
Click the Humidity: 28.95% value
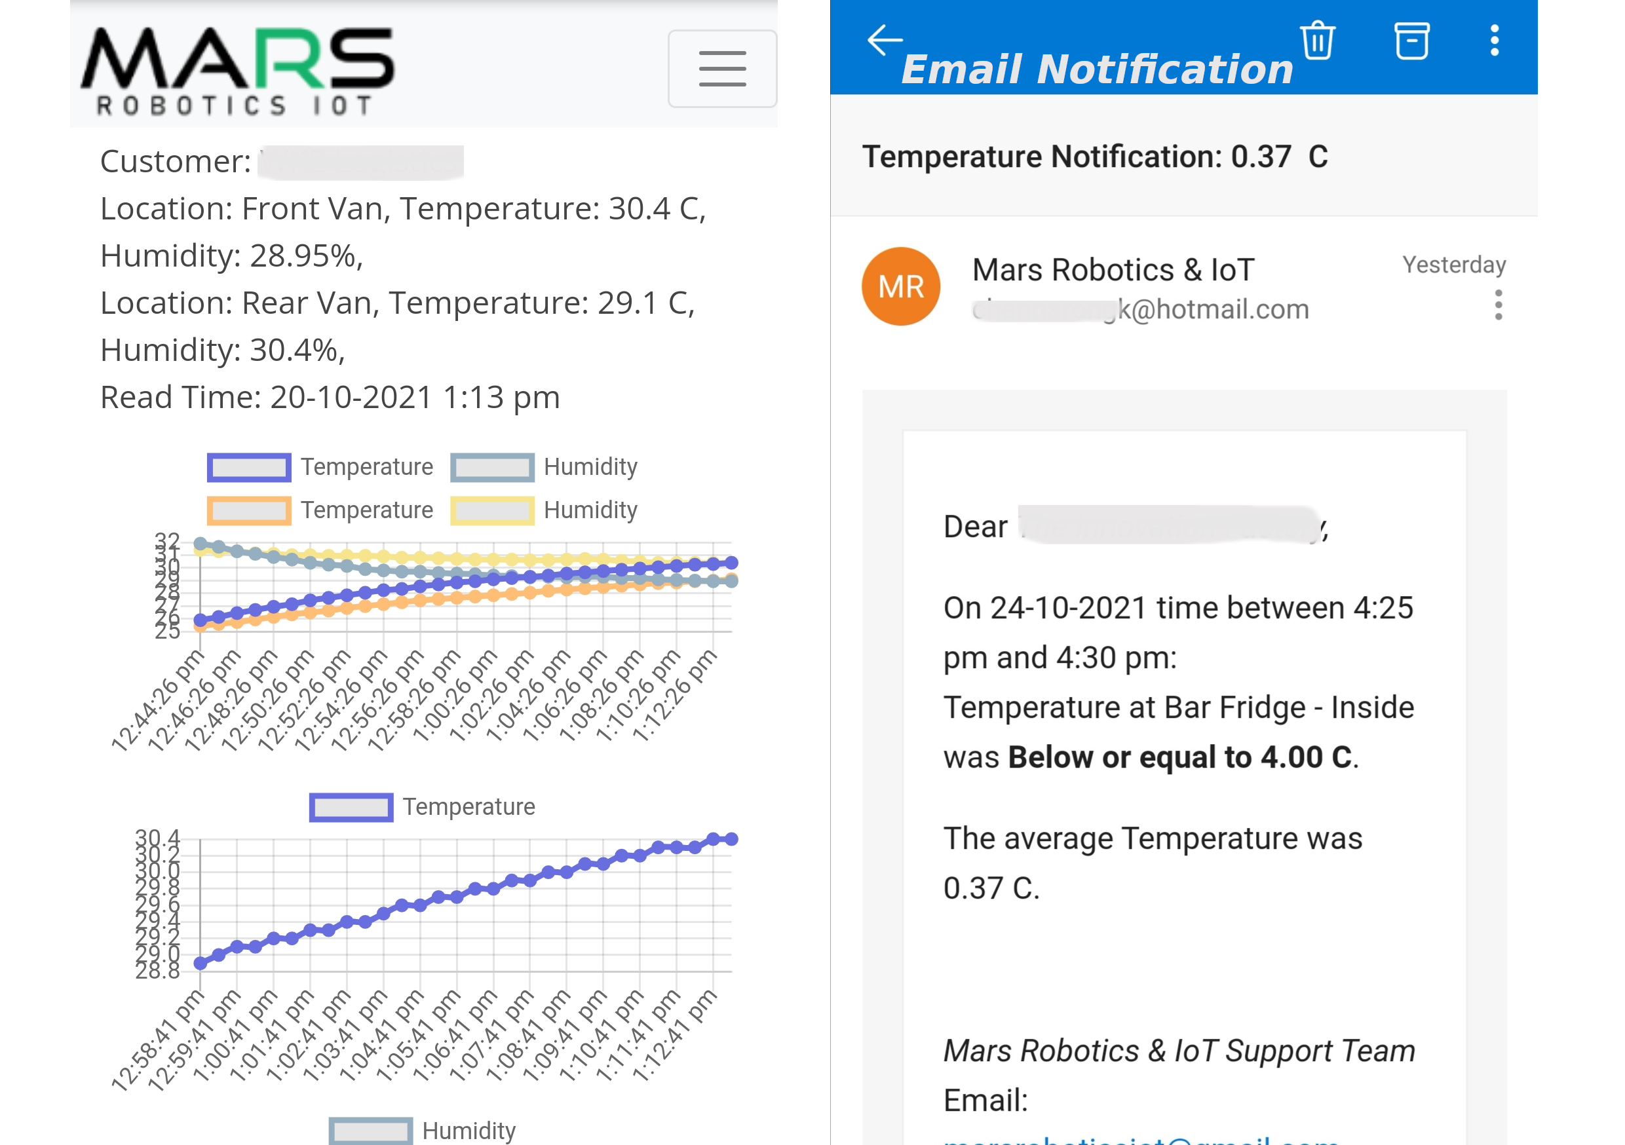[x=231, y=256]
